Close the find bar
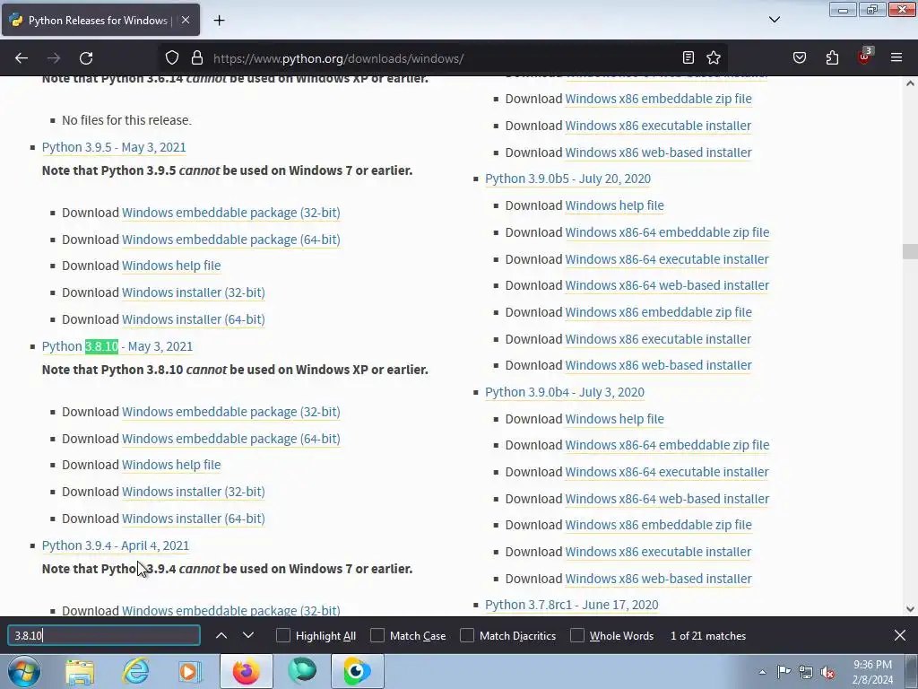 pyautogui.click(x=900, y=636)
